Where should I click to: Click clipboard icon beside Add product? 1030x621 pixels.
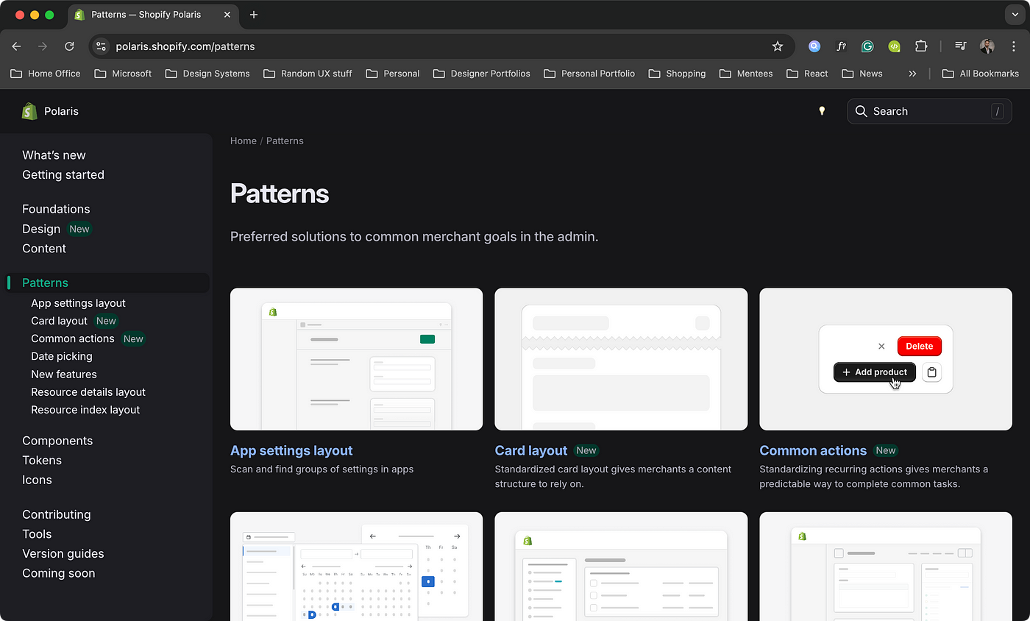click(931, 372)
